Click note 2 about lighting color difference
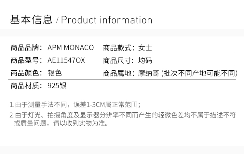Viewport: 244px width, 154px height. tap(122, 115)
